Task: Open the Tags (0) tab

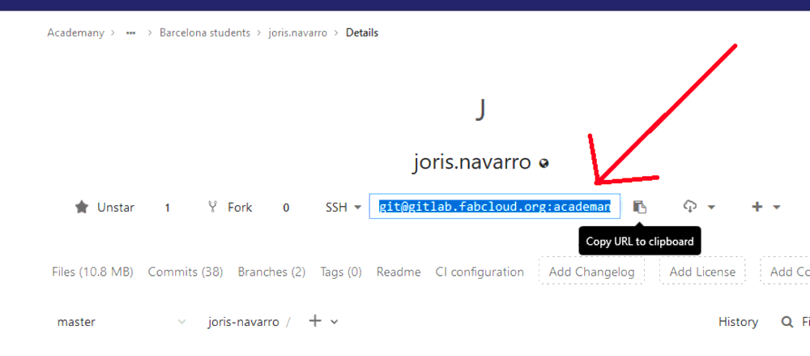Action: point(341,272)
